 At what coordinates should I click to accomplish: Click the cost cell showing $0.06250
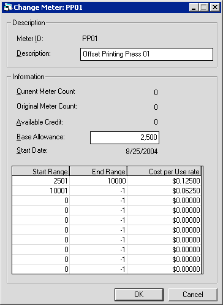164,191
